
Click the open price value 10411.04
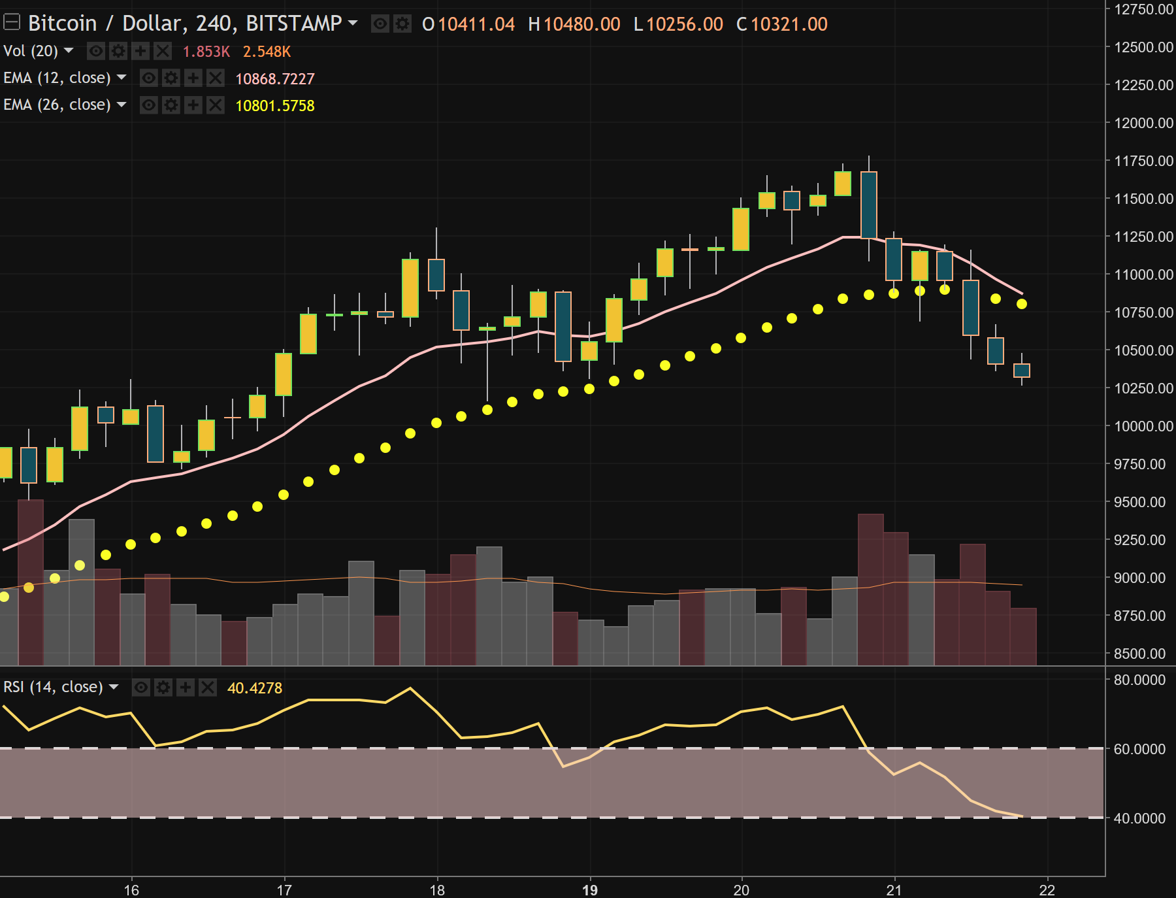pyautogui.click(x=476, y=24)
